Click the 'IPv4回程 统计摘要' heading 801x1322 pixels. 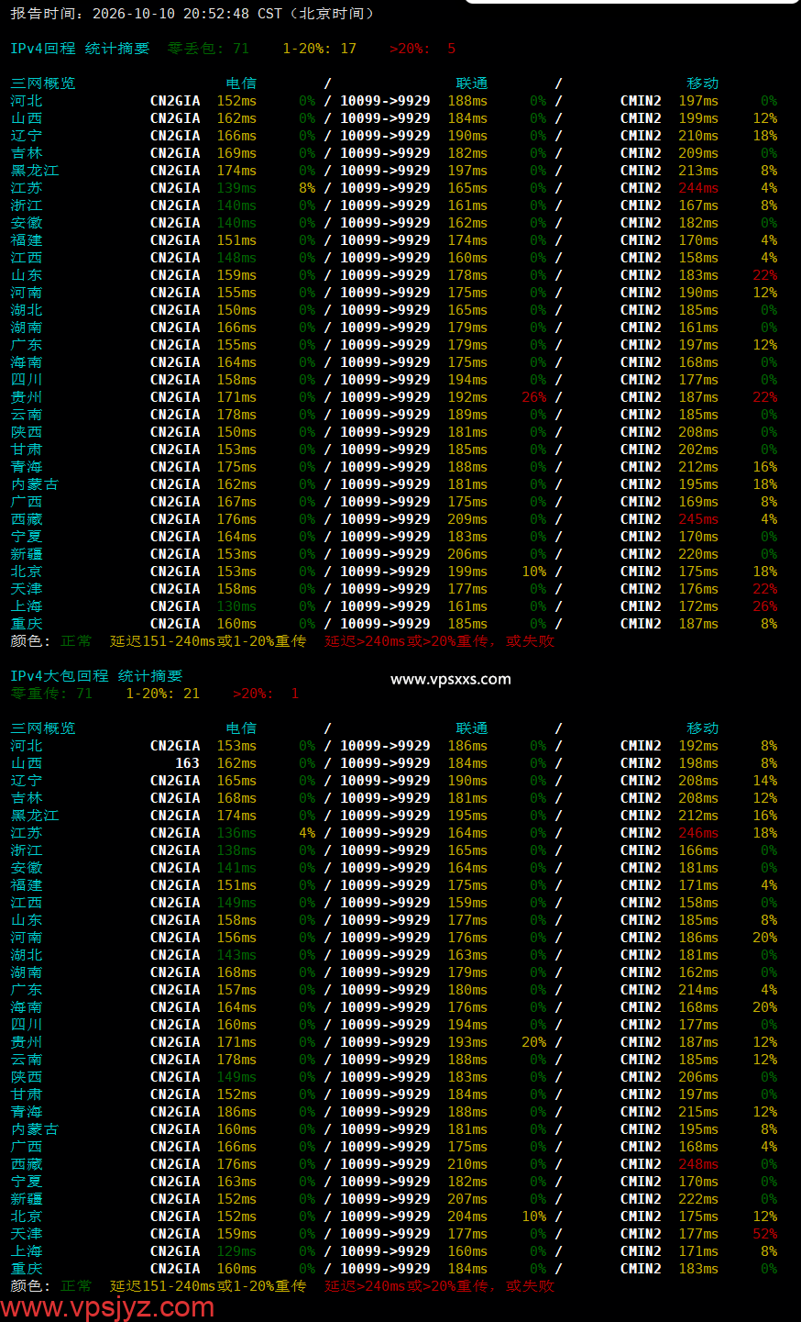(x=80, y=49)
